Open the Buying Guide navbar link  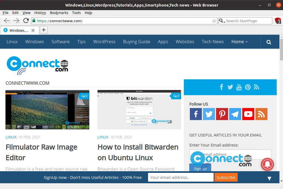point(137,42)
